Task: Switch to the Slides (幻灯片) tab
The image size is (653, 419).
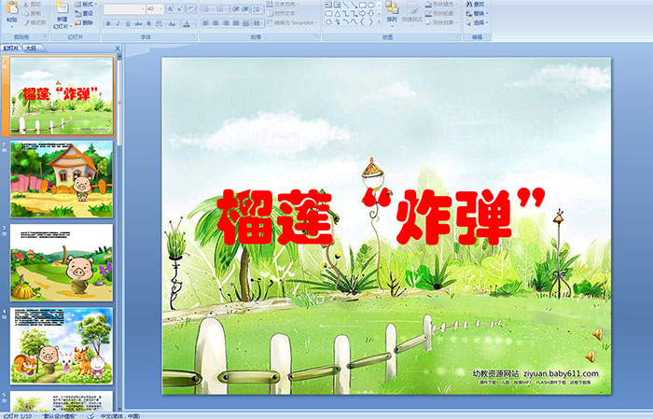Action: [11, 47]
